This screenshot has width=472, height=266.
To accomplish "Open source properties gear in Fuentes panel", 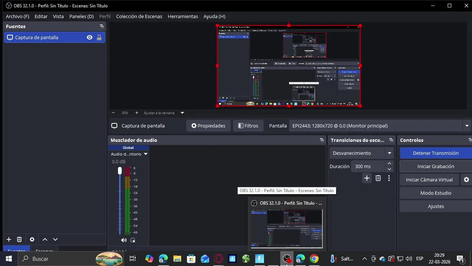I will tap(32, 239).
